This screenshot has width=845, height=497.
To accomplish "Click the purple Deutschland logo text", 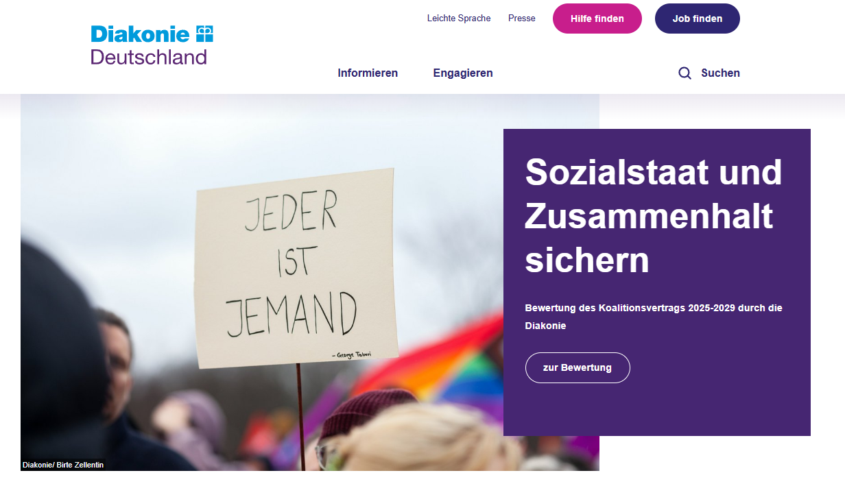I will 149,57.
